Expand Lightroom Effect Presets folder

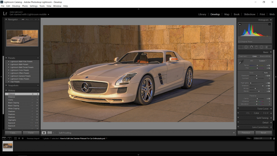[9, 73]
